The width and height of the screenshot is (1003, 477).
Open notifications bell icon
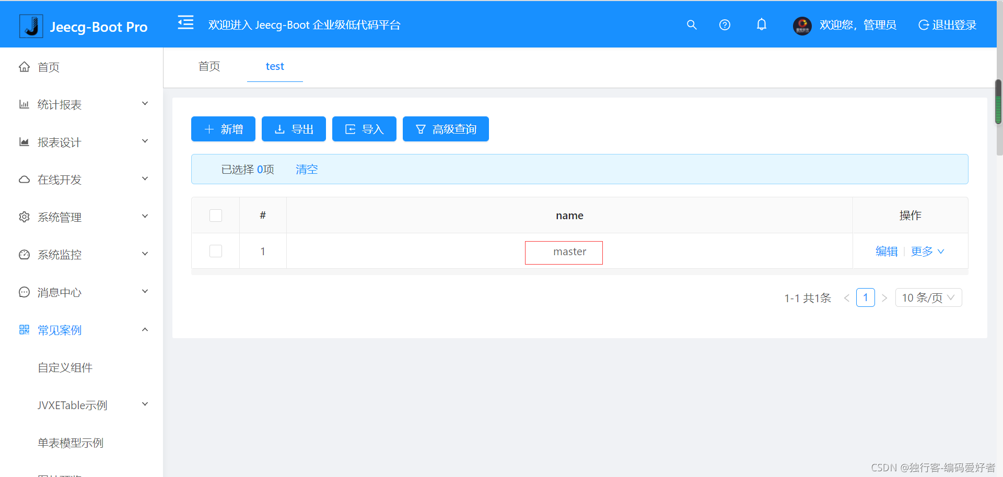click(x=762, y=25)
